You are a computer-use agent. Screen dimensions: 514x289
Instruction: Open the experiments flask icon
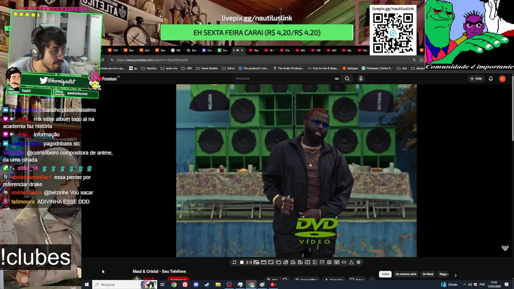point(351,262)
